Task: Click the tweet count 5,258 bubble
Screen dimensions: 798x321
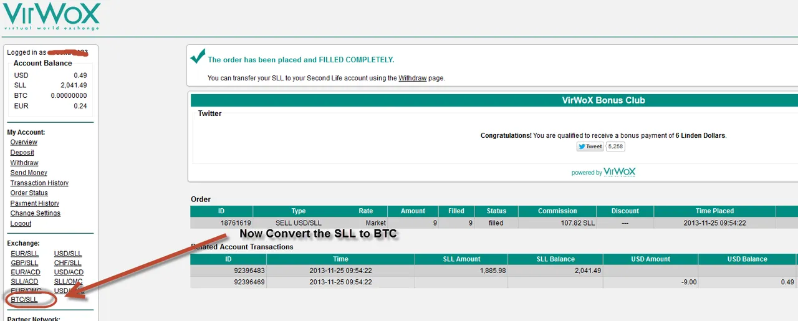Action: click(615, 146)
